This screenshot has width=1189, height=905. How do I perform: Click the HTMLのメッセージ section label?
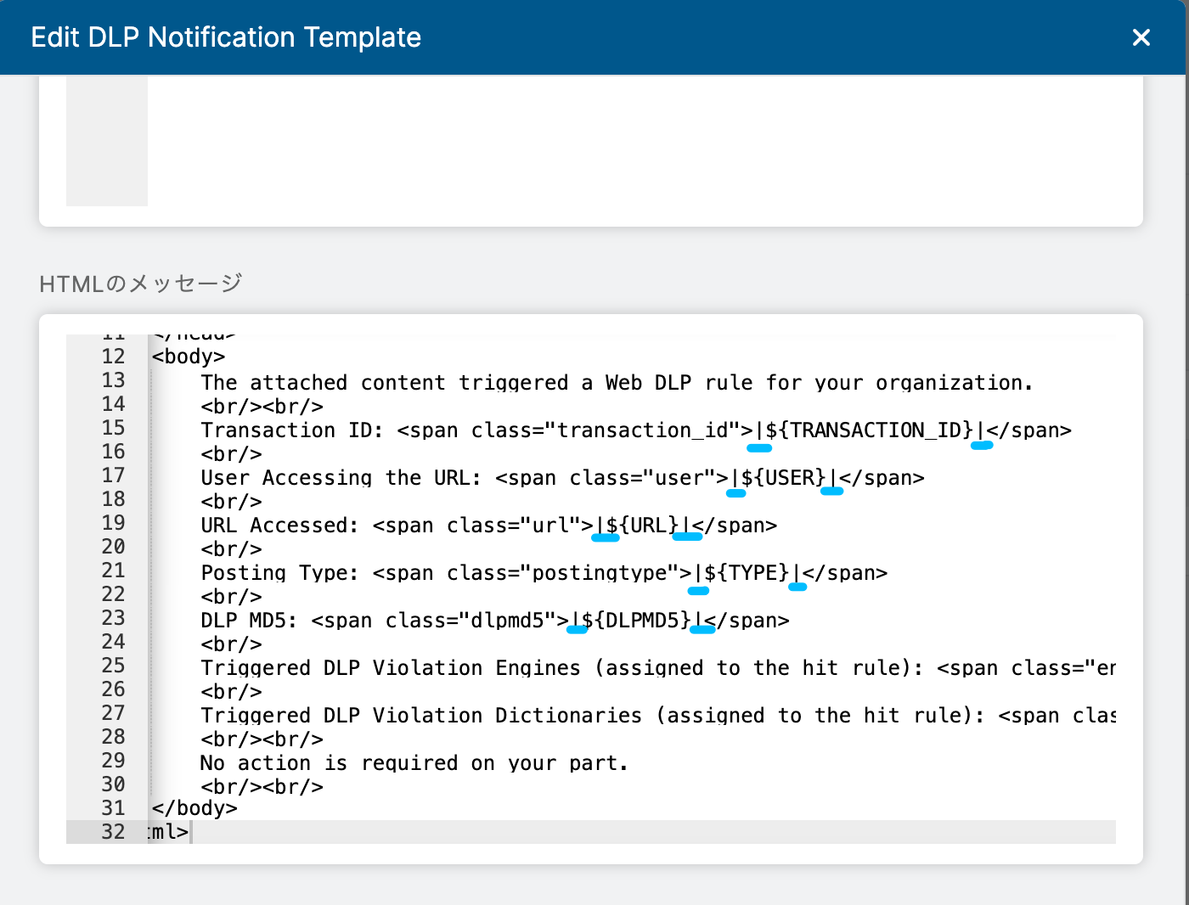pyautogui.click(x=141, y=284)
